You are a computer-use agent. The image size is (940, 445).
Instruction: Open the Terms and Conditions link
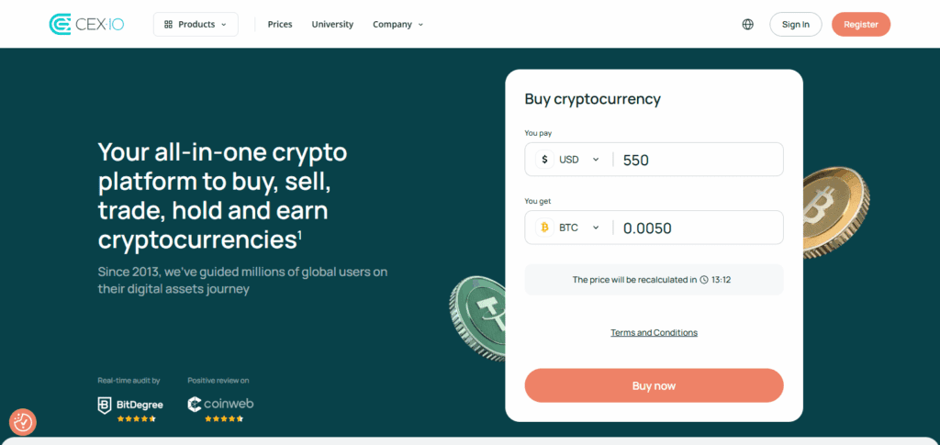(654, 333)
